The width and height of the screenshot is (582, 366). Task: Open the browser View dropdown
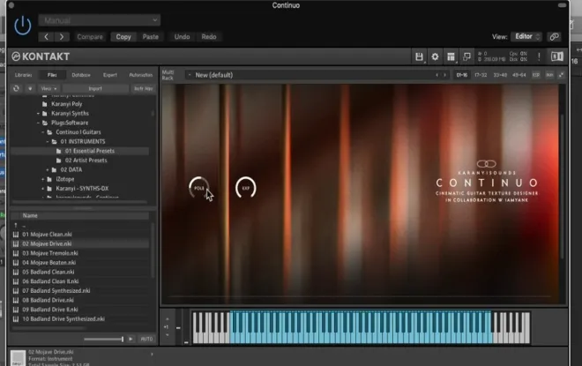(x=49, y=88)
